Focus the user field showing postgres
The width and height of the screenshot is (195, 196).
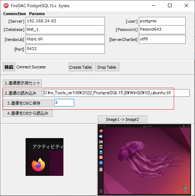click(x=162, y=21)
